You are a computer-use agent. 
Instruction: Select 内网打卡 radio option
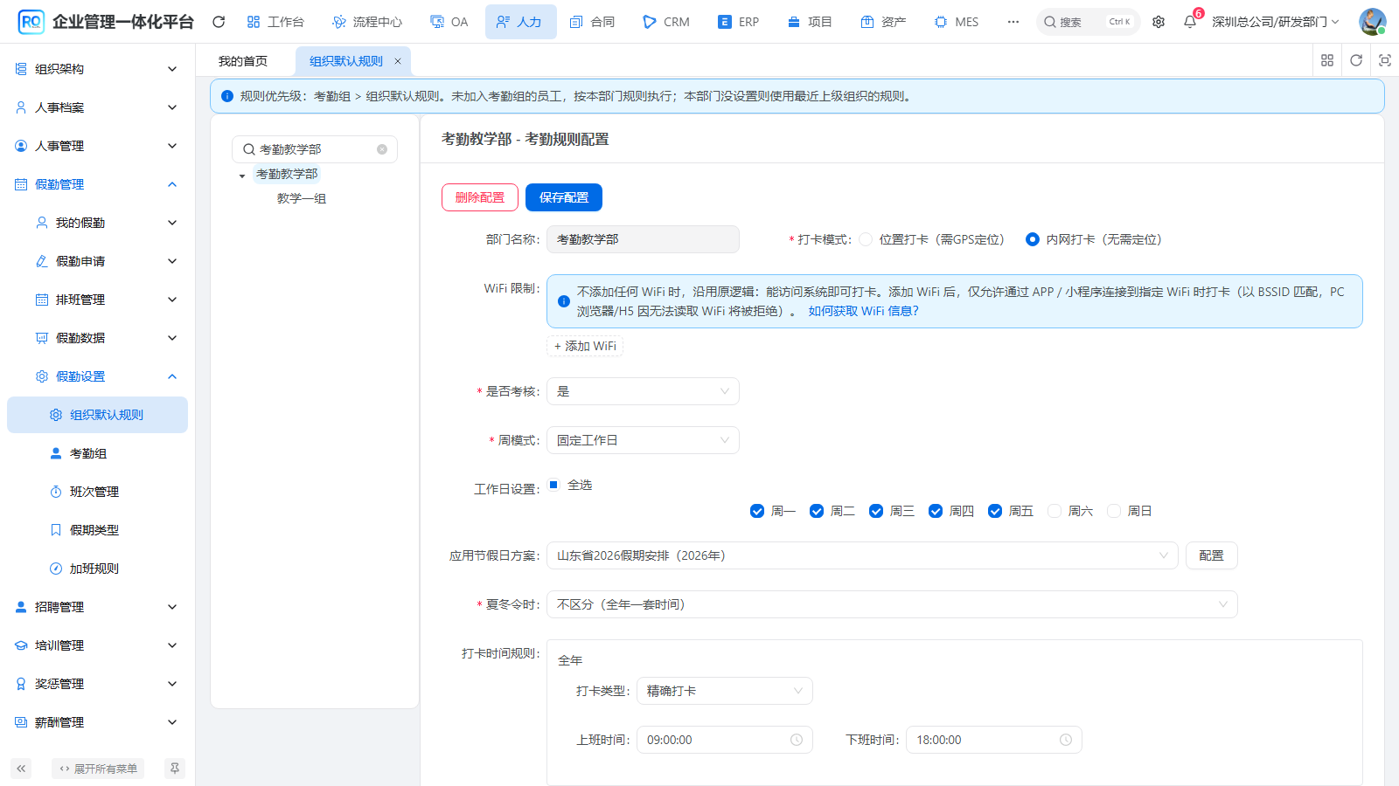(x=1033, y=239)
